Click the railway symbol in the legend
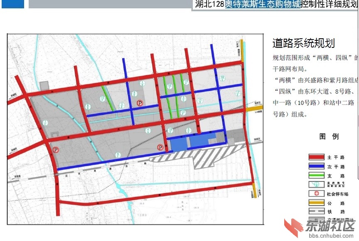Screen dimensions: 359x241 pos(317,211)
